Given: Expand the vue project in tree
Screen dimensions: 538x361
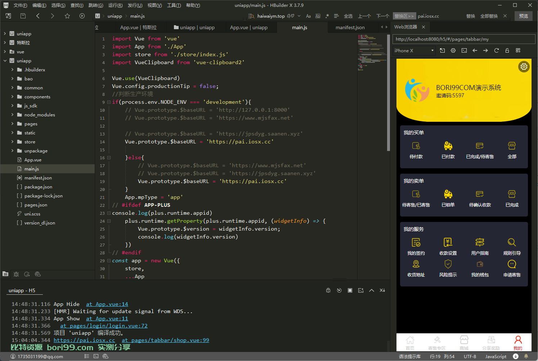Looking at the screenshot, I should tap(5, 52).
